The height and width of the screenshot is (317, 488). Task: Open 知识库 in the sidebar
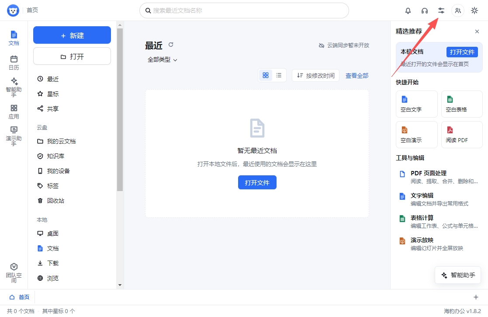(x=73, y=156)
